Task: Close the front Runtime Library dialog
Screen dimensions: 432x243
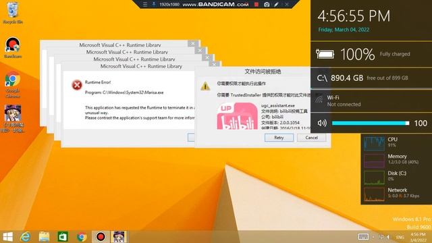Action: pos(214,64)
